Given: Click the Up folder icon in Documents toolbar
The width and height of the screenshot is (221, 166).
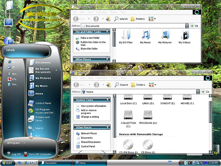Looking at the screenshot, I should point(108,19).
